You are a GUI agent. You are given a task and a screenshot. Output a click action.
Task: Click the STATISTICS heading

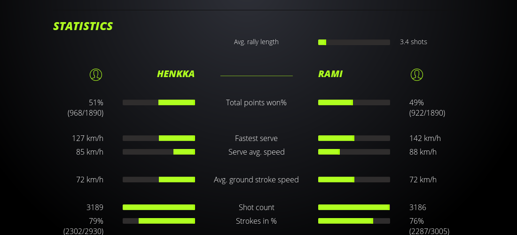(83, 26)
